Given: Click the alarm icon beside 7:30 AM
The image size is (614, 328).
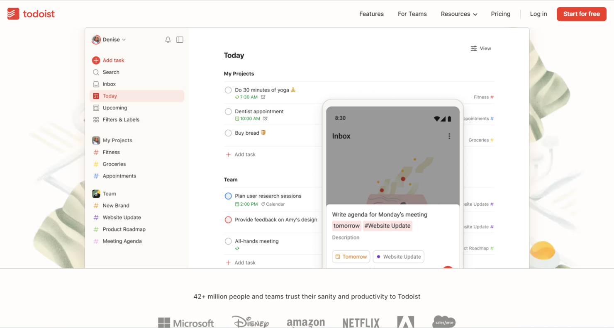Looking at the screenshot, I should 263,97.
